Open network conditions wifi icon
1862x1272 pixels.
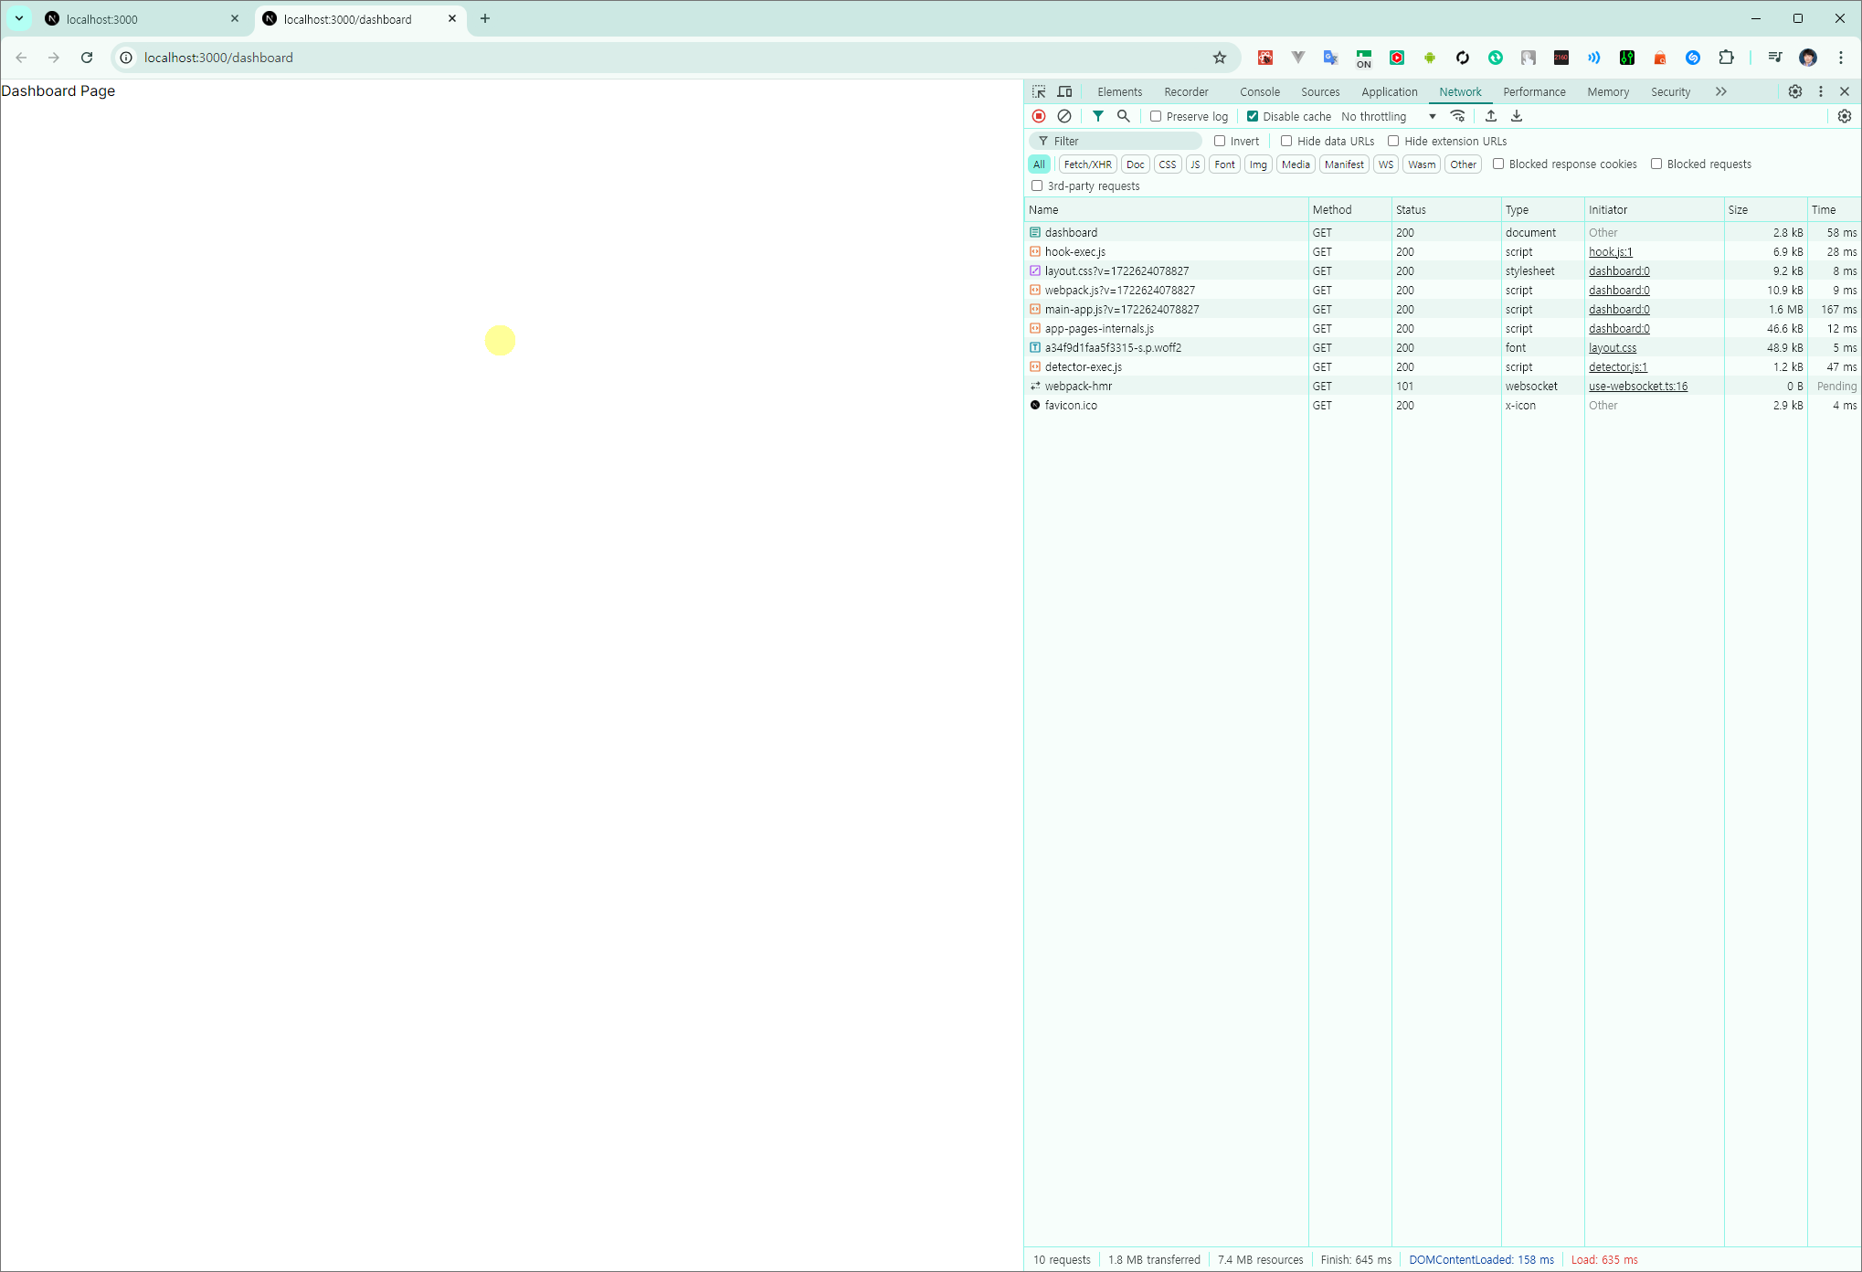coord(1458,116)
